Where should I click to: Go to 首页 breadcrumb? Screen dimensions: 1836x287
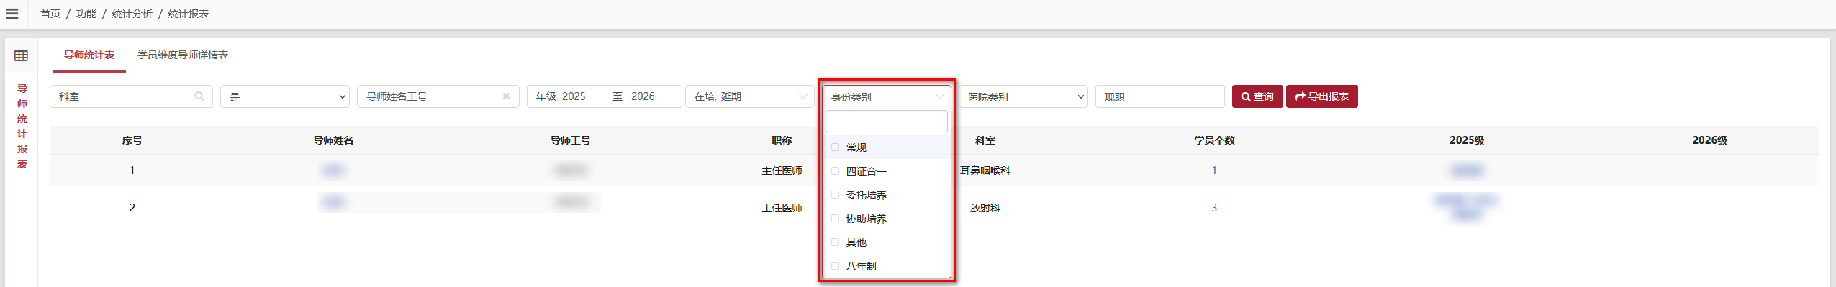click(50, 14)
